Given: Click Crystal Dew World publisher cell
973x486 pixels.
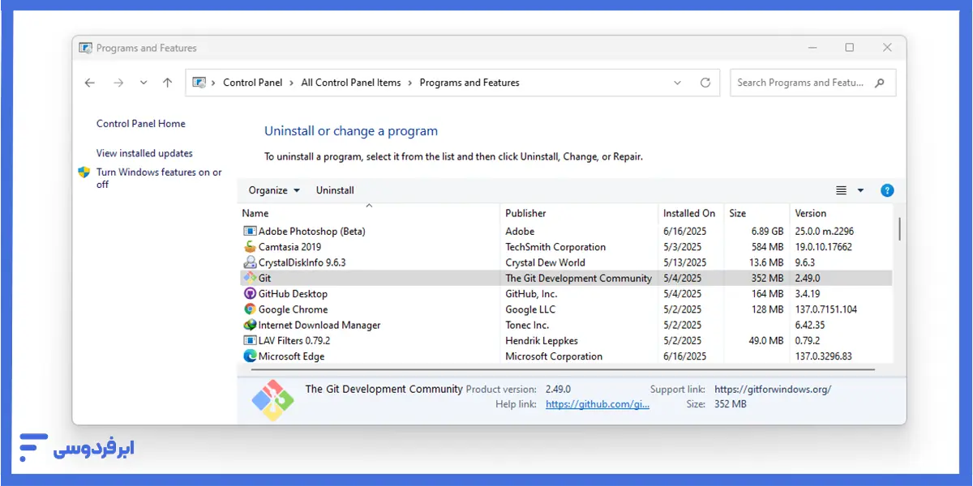Looking at the screenshot, I should 545,262.
